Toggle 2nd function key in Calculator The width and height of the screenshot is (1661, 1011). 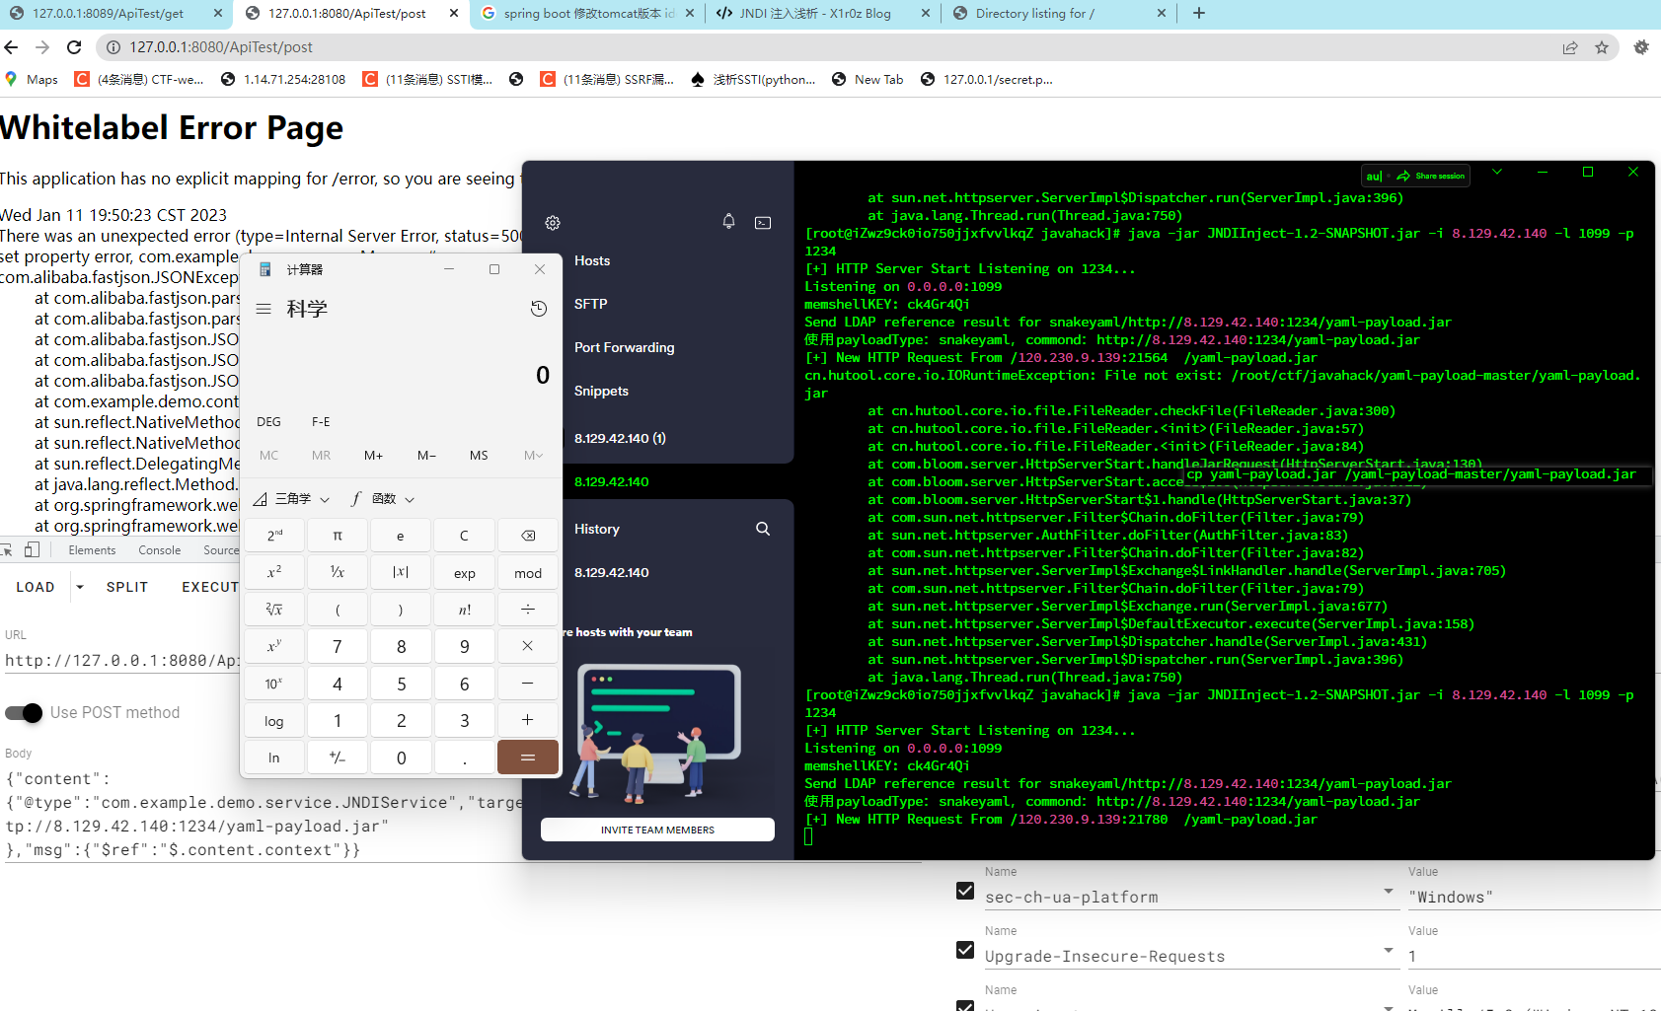pyautogui.click(x=274, y=536)
